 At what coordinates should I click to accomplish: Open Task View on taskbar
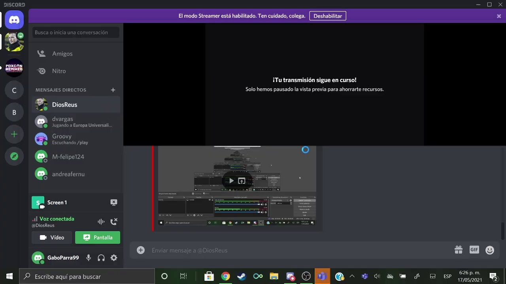(x=183, y=276)
